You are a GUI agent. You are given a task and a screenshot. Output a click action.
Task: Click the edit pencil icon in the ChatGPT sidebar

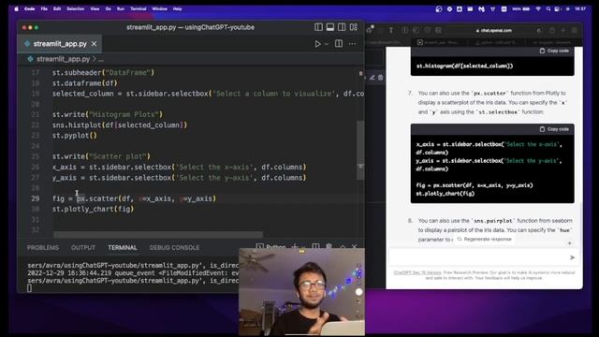(x=373, y=78)
